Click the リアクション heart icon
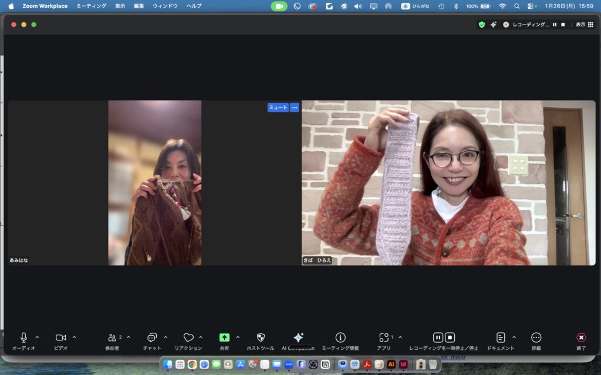This screenshot has width=601, height=375. 188,337
